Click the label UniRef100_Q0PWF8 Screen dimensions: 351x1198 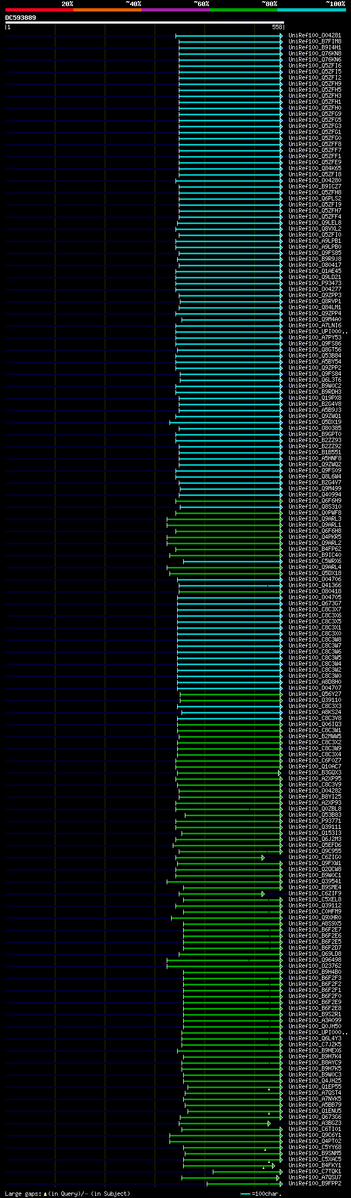tap(315, 513)
